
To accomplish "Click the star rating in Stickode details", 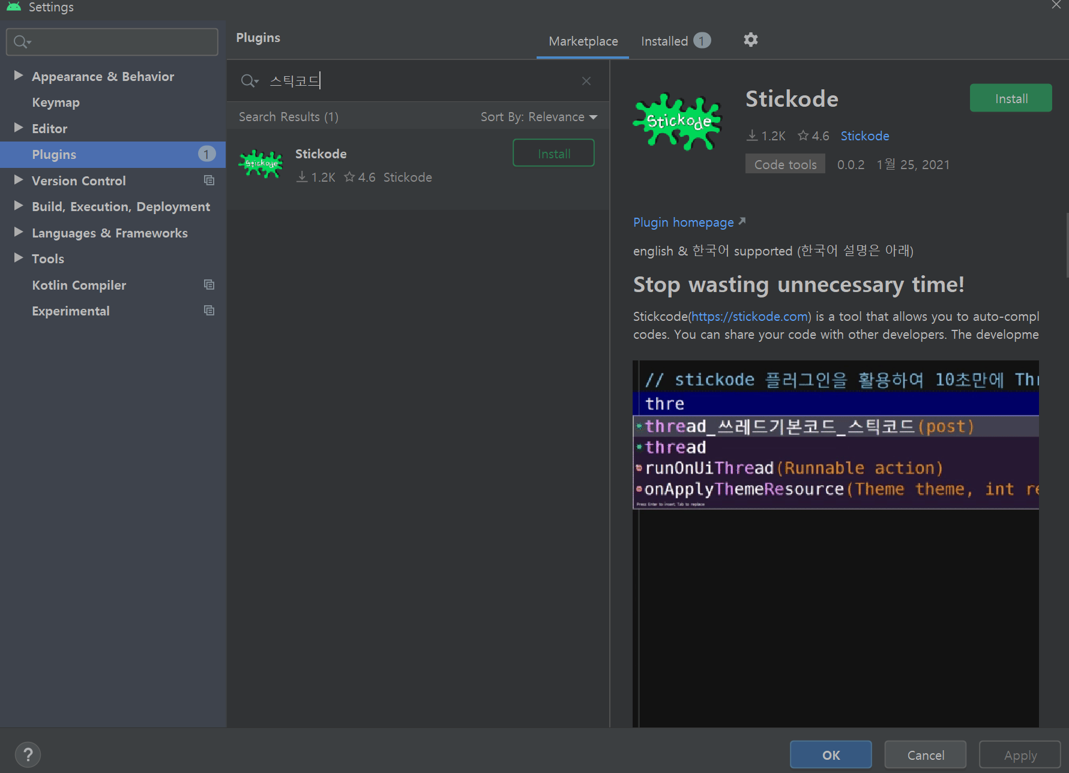I will pos(813,136).
